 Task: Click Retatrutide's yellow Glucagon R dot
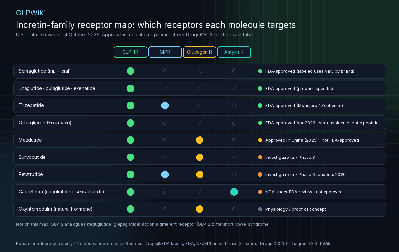199,174
